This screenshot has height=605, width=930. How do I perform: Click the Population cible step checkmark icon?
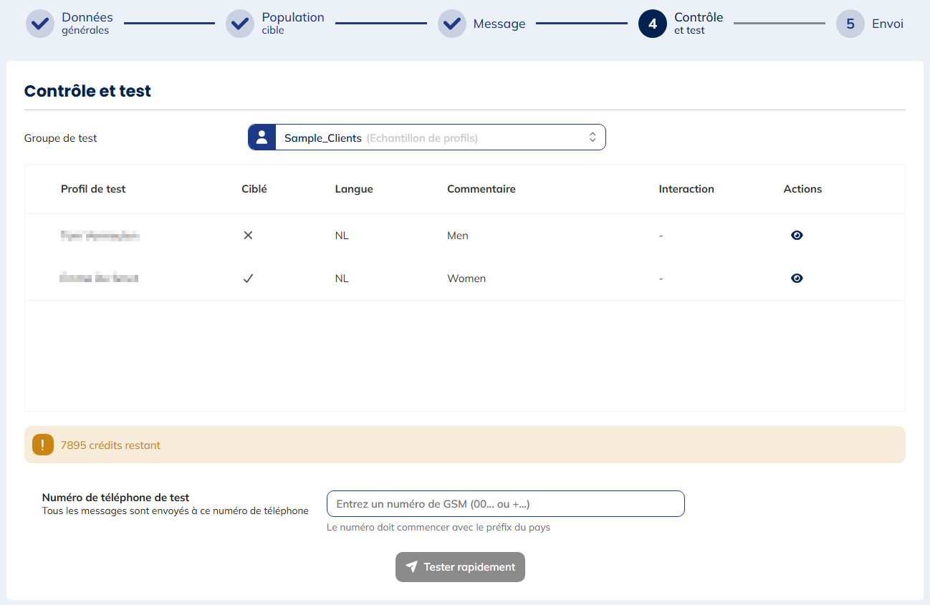[240, 24]
